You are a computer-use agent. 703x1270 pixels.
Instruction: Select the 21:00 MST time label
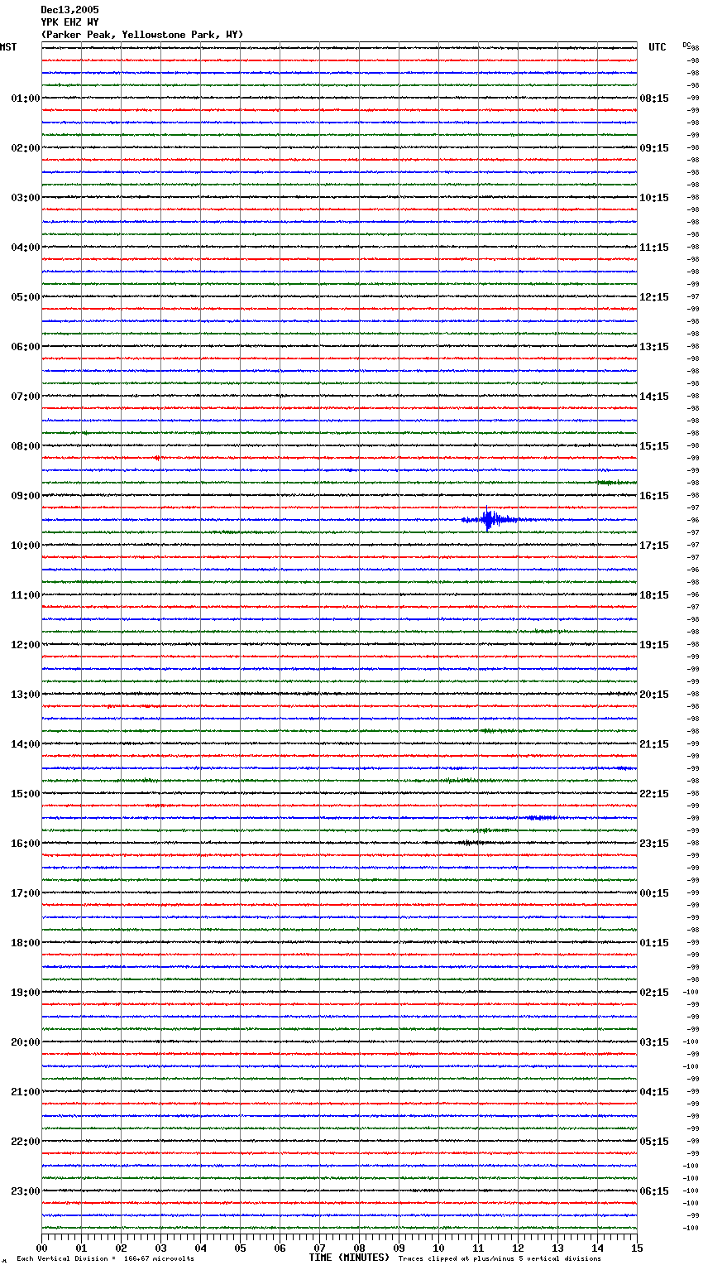point(25,1092)
